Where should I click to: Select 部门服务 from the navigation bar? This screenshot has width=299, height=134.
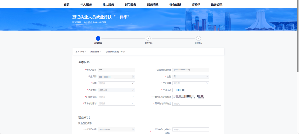point(131,5)
